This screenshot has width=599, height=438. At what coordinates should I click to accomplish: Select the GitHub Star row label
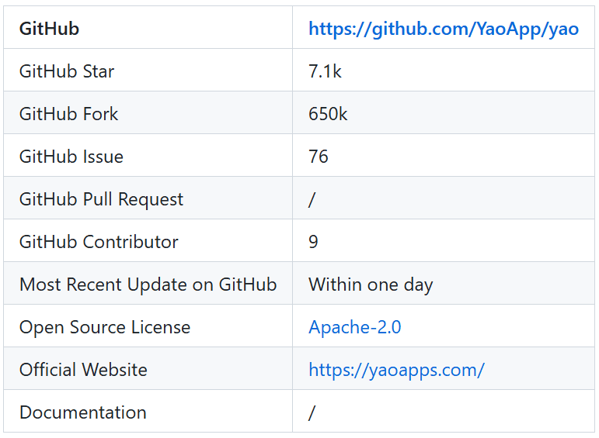tap(67, 71)
